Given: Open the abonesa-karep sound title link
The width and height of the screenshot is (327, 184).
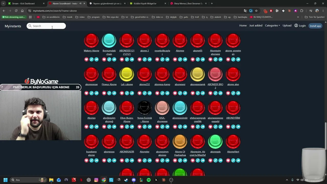Looking at the screenshot, I should pyautogui.click(x=162, y=84).
